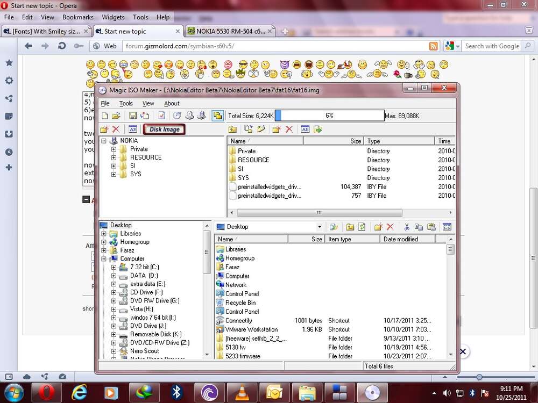
Task: Cut selection with the scissors icon
Action: 407,227
